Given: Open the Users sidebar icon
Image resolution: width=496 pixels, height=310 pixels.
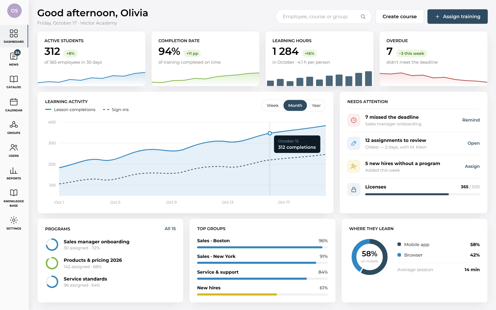Looking at the screenshot, I should pyautogui.click(x=14, y=147).
